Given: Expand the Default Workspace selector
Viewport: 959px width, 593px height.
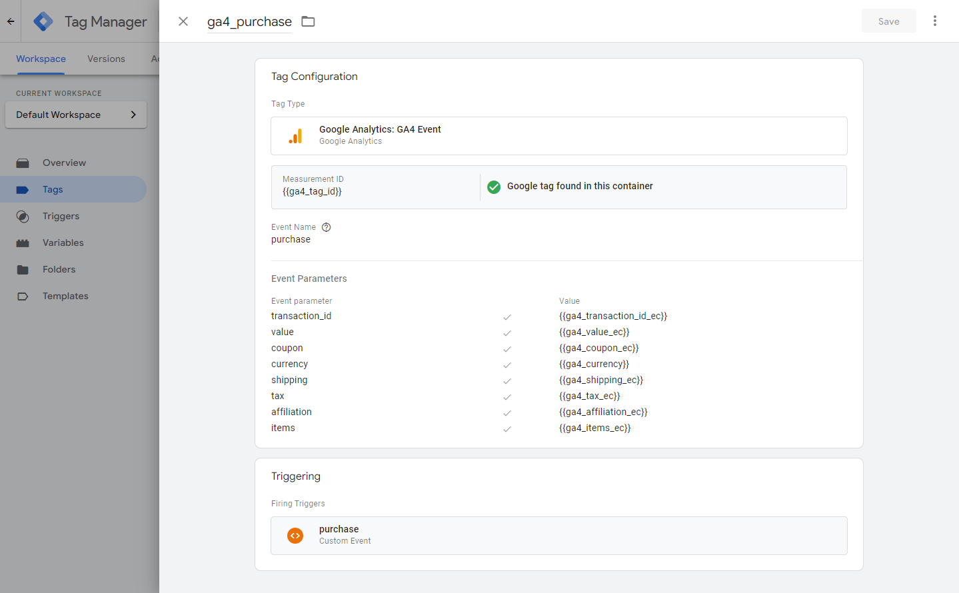Looking at the screenshot, I should coord(76,115).
